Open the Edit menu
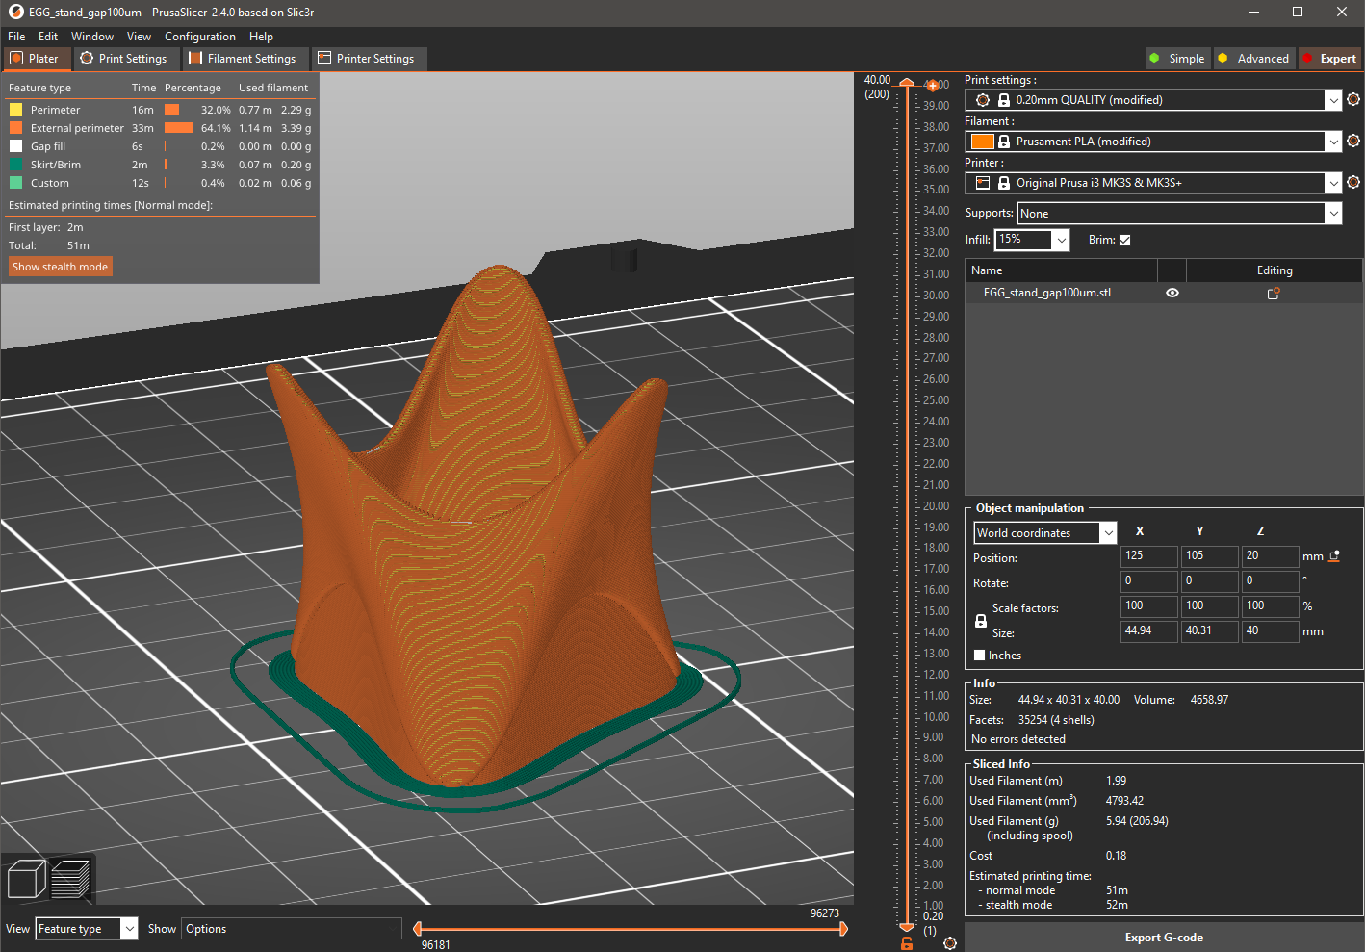Viewport: 1365px width, 952px height. pos(48,37)
